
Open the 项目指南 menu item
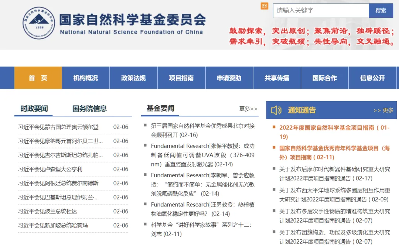click(181, 78)
